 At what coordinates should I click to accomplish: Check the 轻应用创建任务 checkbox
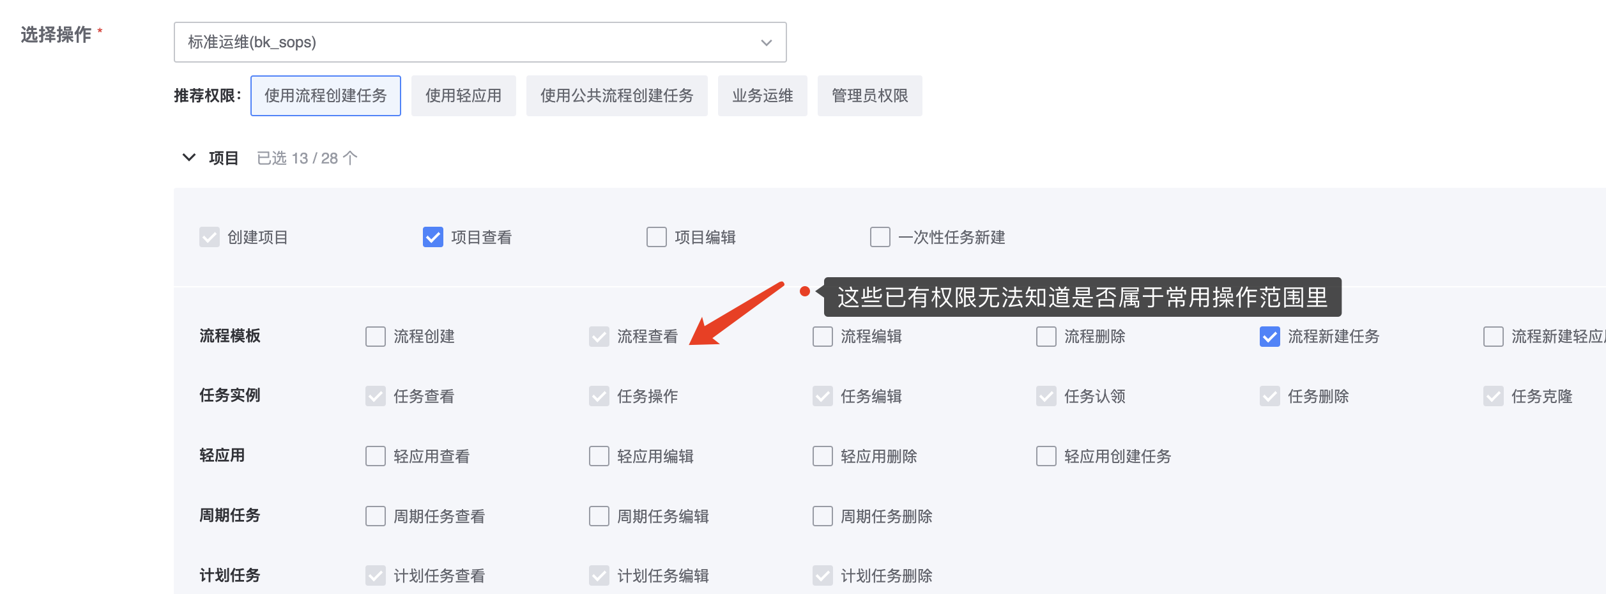pos(1046,456)
